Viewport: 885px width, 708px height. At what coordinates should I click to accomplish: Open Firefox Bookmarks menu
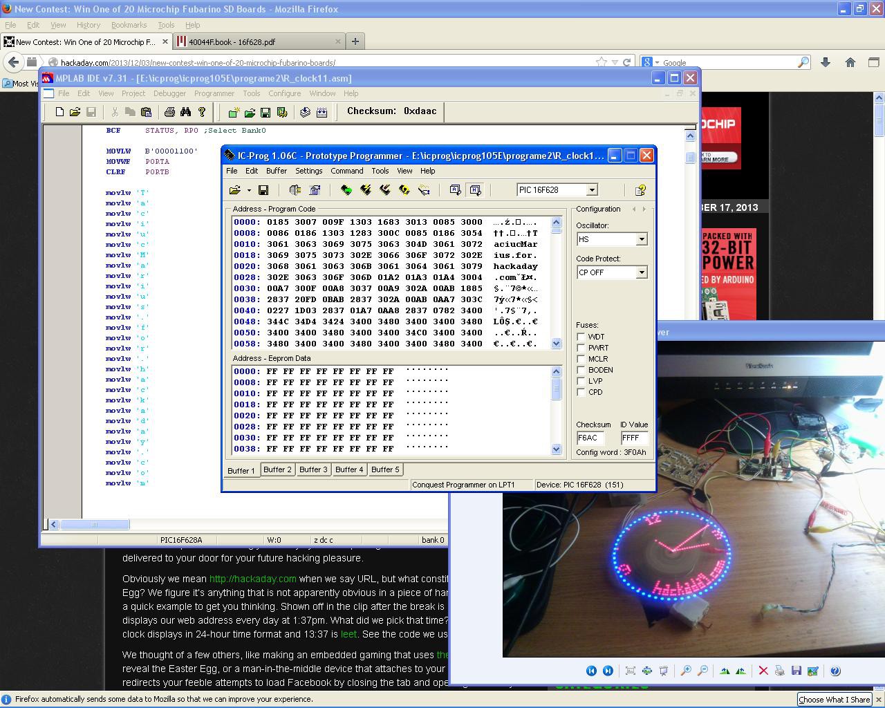pyautogui.click(x=129, y=25)
